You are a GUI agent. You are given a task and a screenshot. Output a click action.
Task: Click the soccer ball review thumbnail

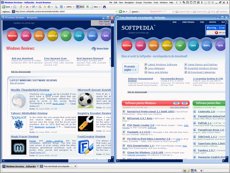[86, 100]
